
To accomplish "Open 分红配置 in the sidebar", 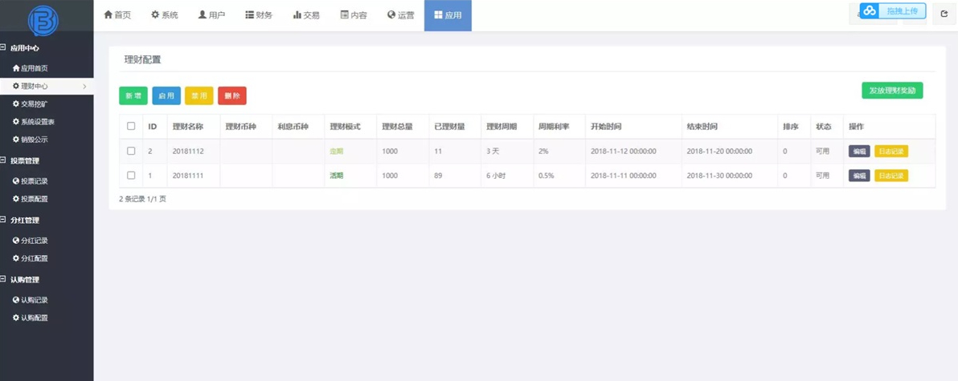I will (35, 258).
